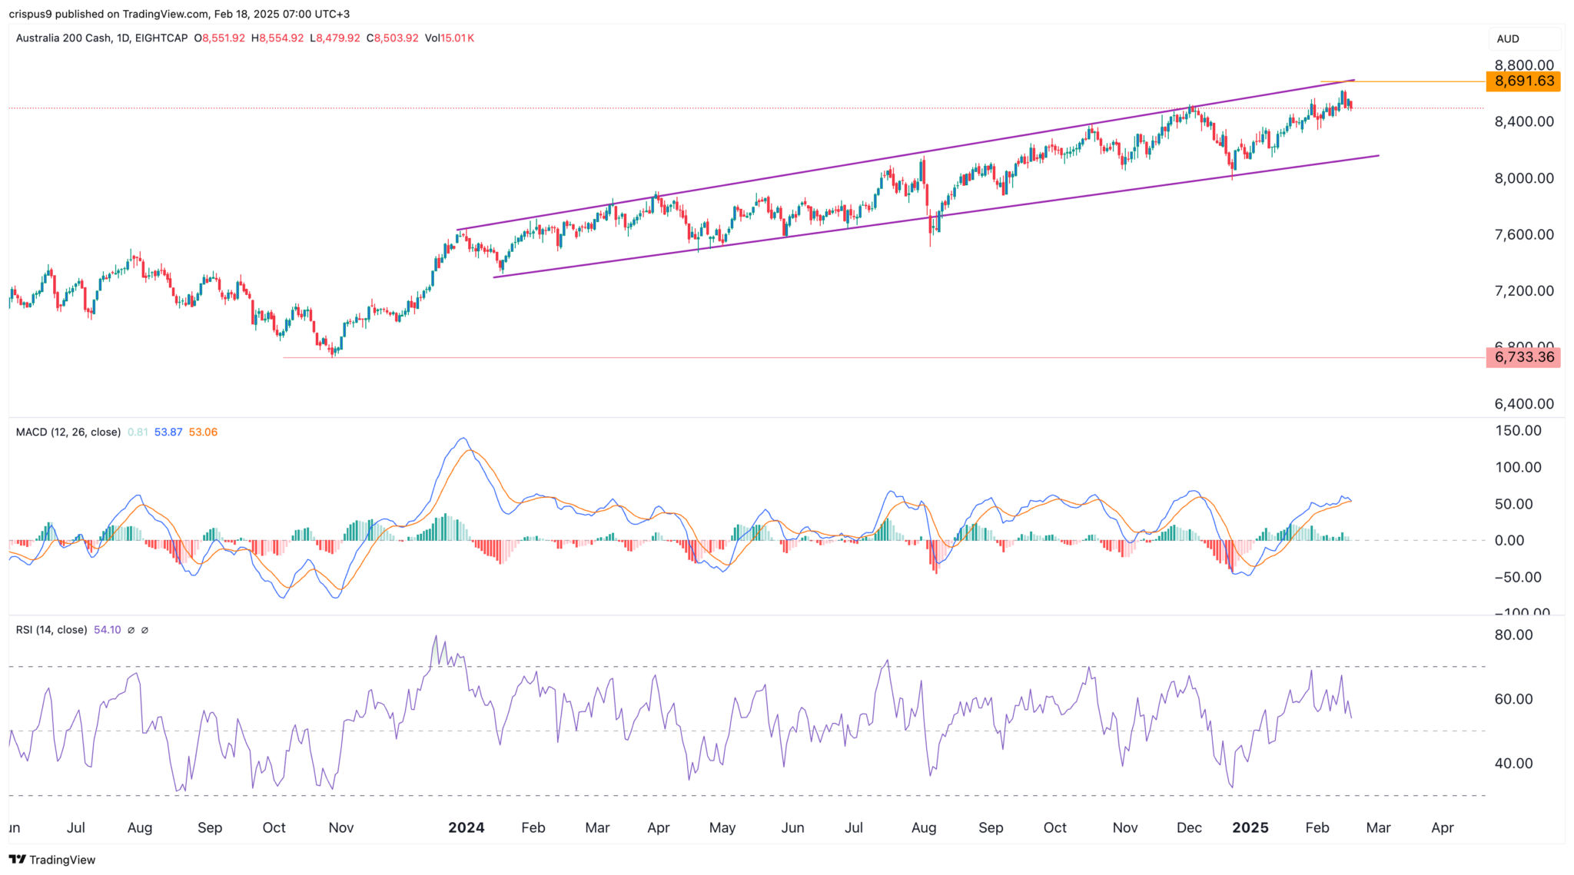The image size is (1574, 875).
Task: Click the TradingView logo at bottom left
Action: tap(52, 860)
